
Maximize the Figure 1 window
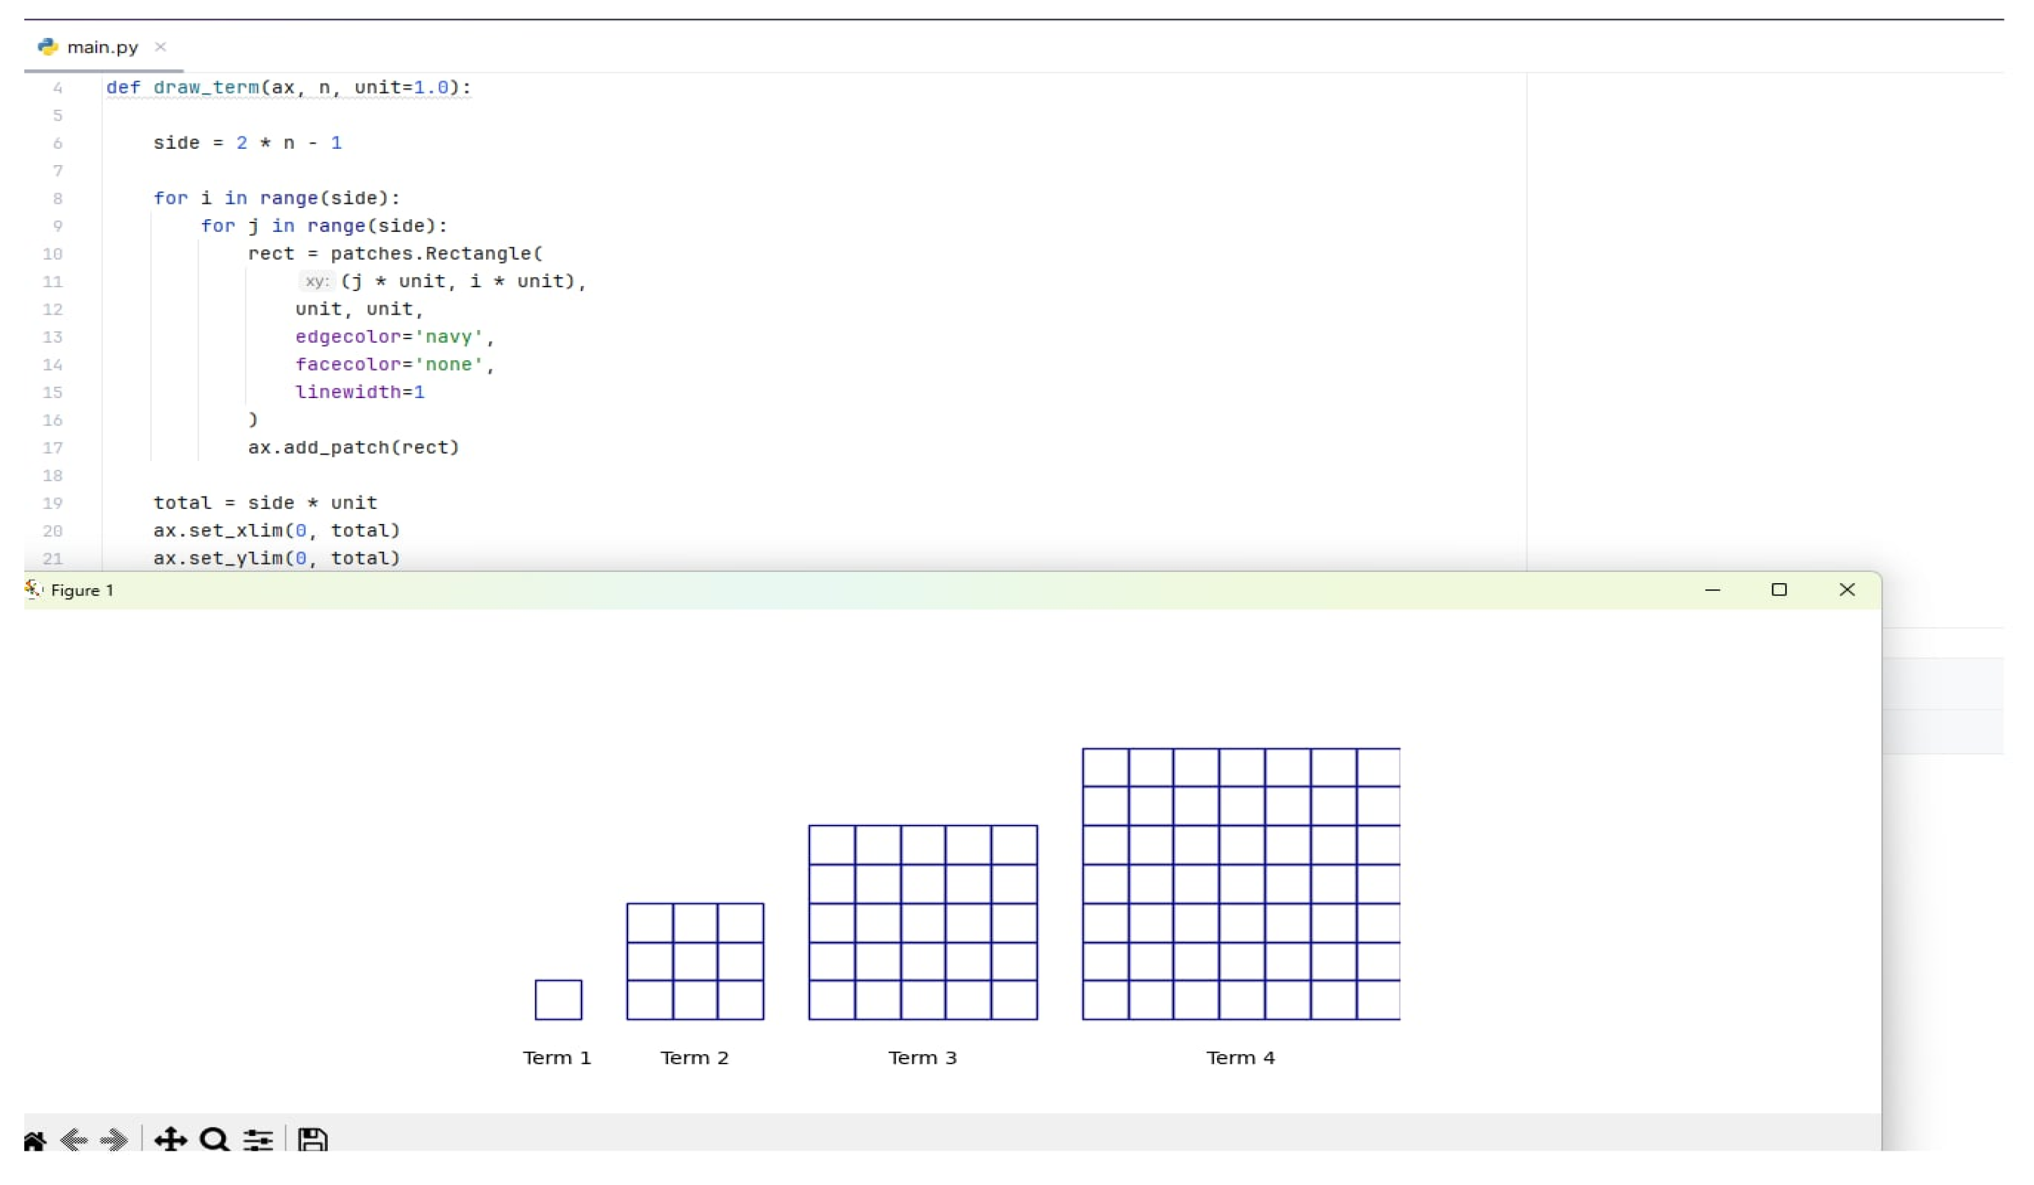pyautogui.click(x=1779, y=590)
